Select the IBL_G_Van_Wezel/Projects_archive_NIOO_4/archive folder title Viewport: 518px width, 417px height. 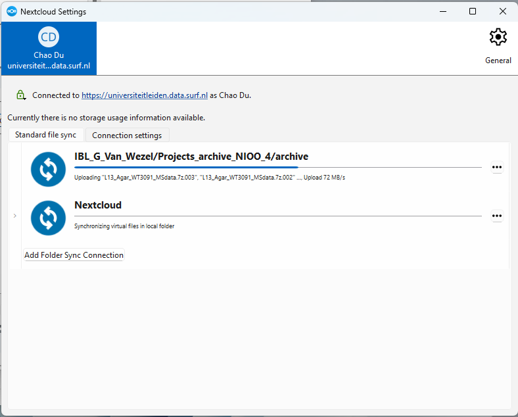(x=191, y=157)
